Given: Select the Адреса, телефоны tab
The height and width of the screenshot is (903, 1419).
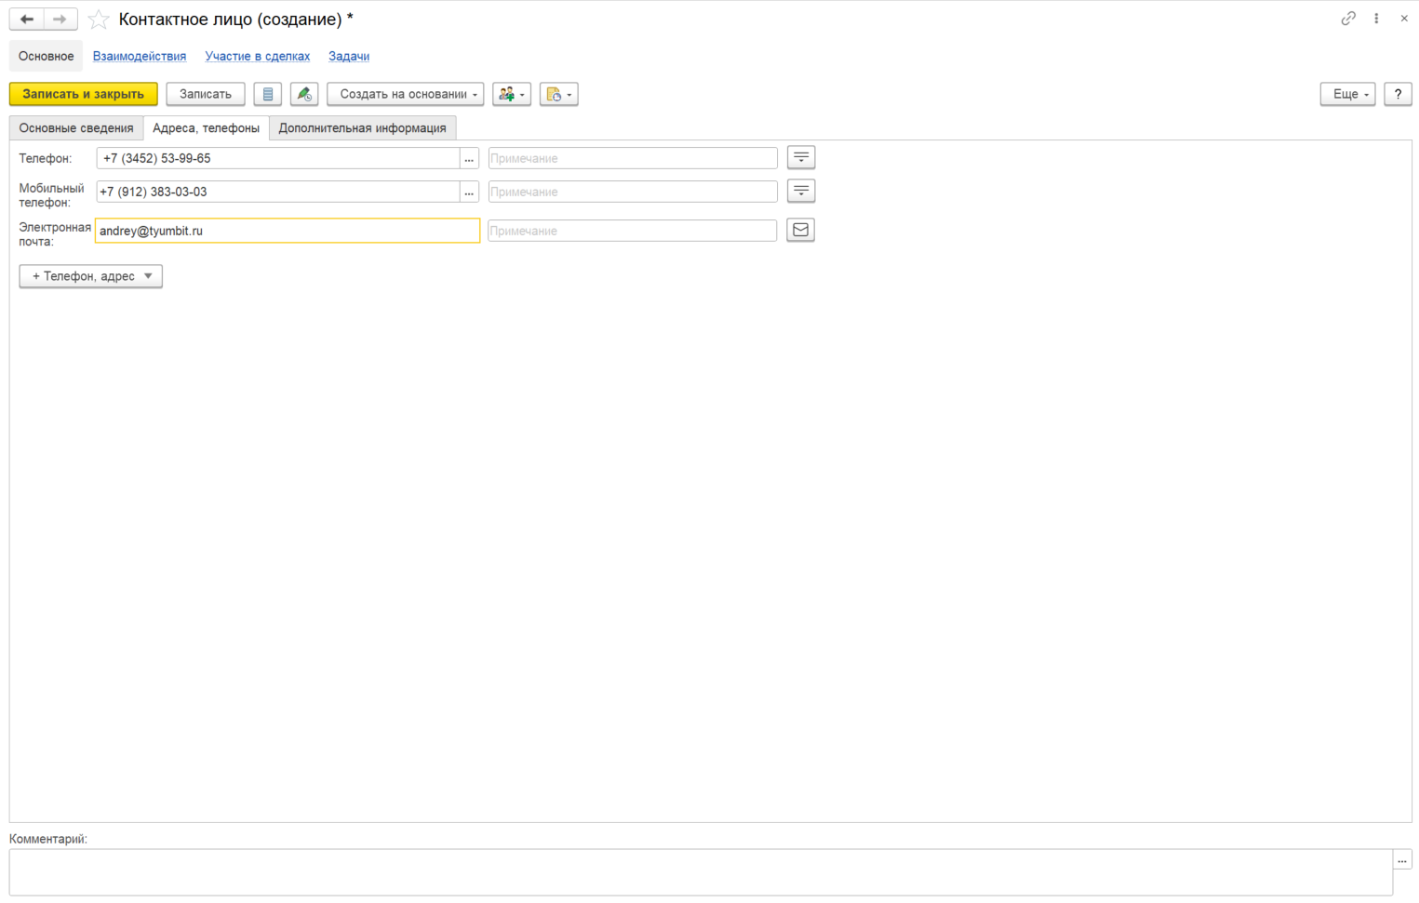Looking at the screenshot, I should [x=207, y=128].
